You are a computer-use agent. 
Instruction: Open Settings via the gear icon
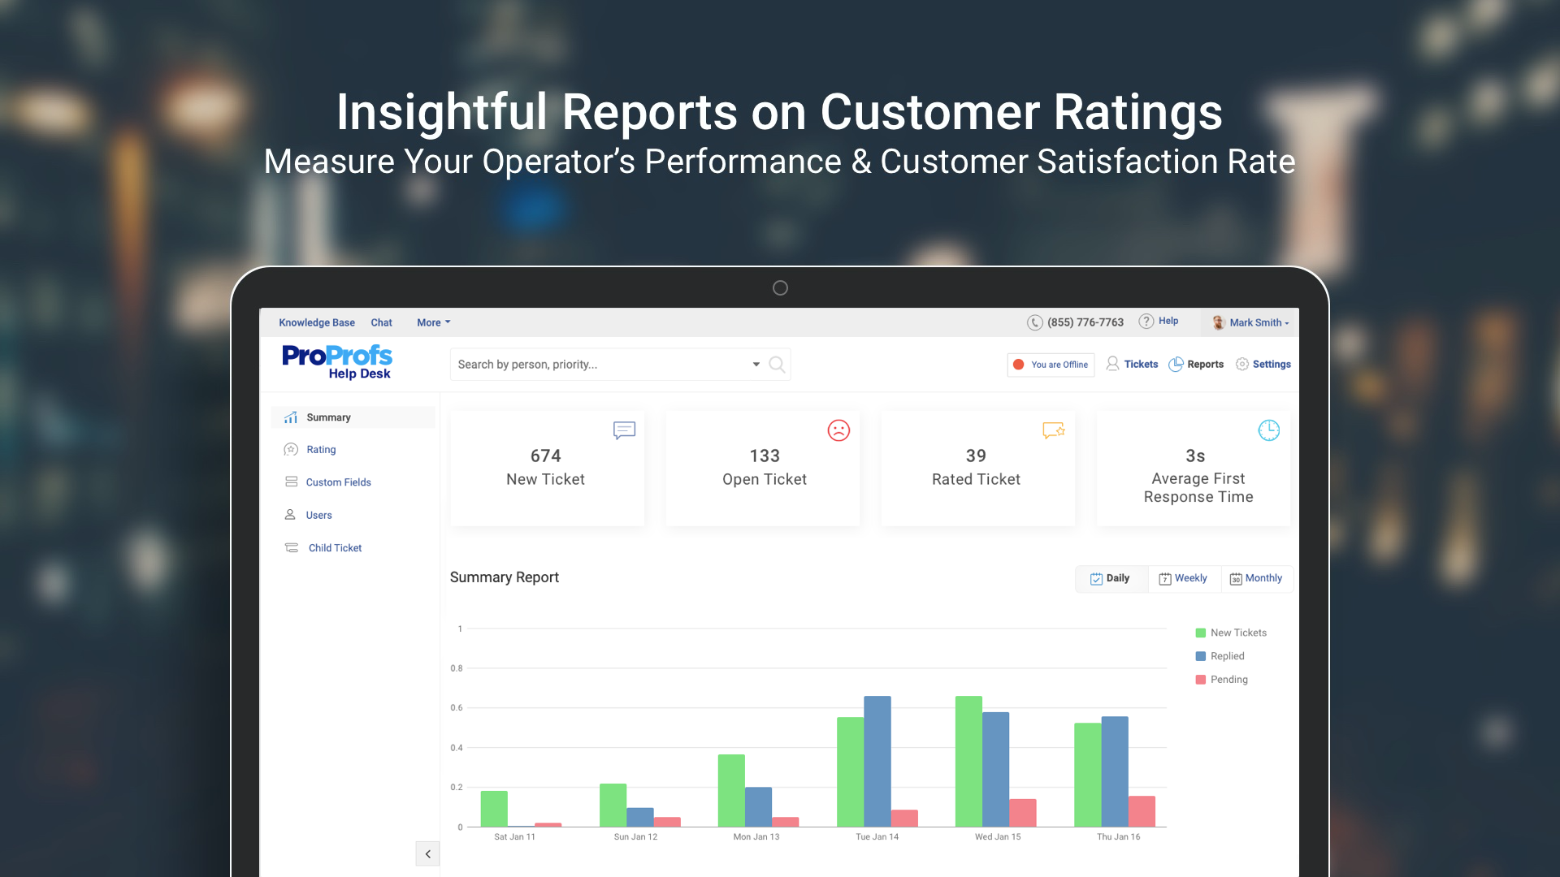click(1242, 365)
